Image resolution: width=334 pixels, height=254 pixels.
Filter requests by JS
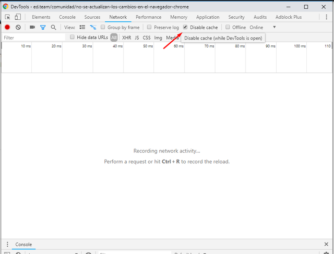[137, 38]
